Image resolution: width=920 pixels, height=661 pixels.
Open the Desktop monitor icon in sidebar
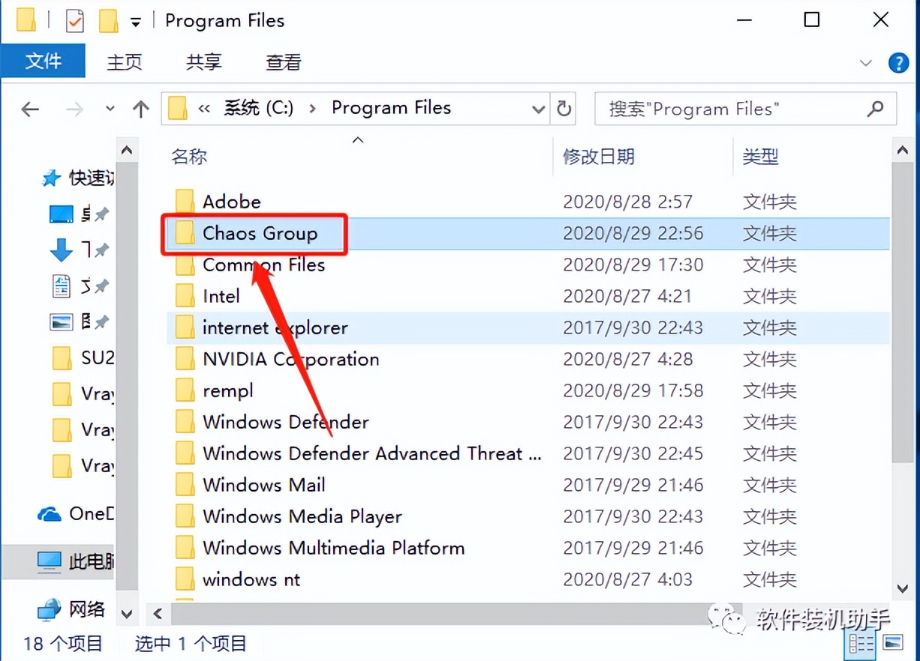61,214
